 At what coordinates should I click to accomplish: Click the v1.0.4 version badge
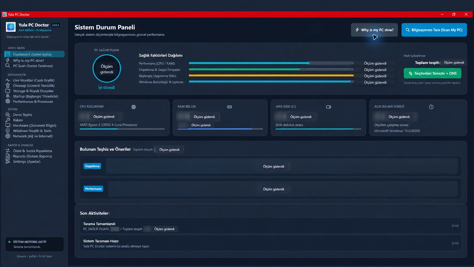tap(56, 25)
